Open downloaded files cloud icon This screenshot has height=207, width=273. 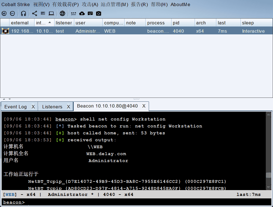point(82,13)
